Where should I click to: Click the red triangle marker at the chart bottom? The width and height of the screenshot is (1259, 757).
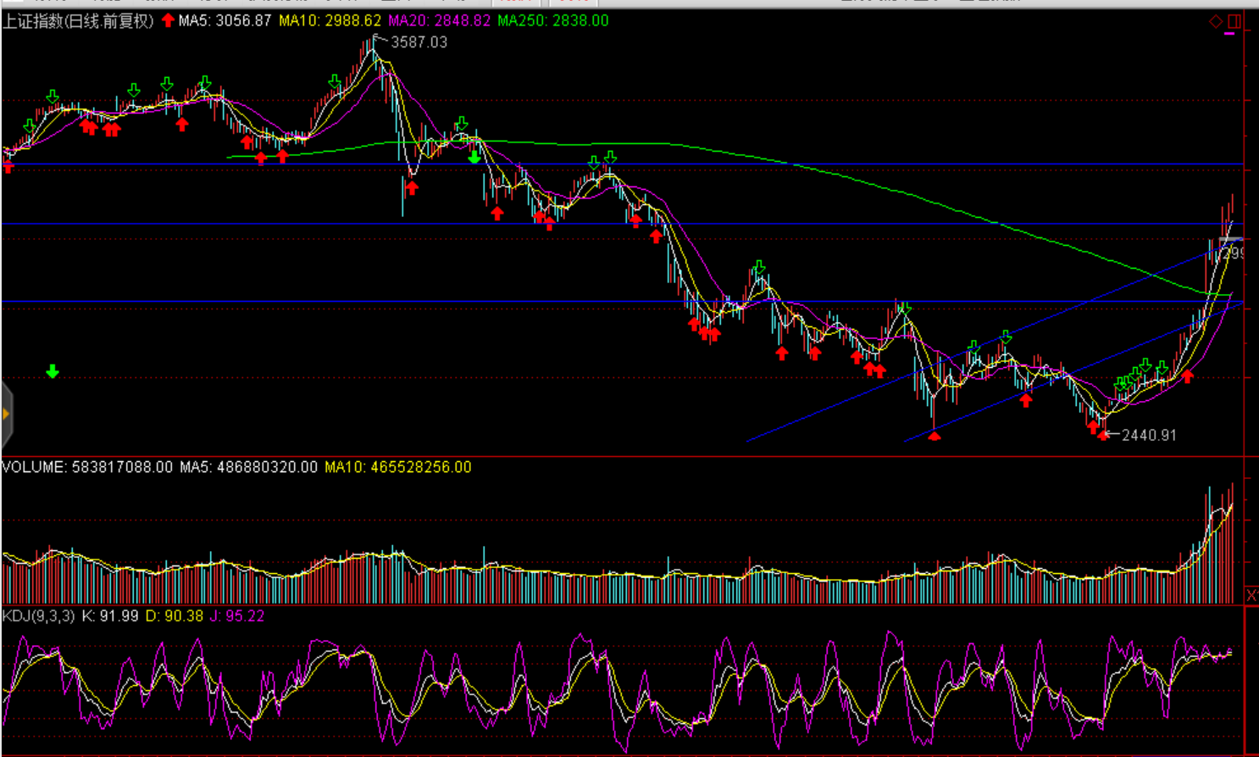(x=934, y=436)
